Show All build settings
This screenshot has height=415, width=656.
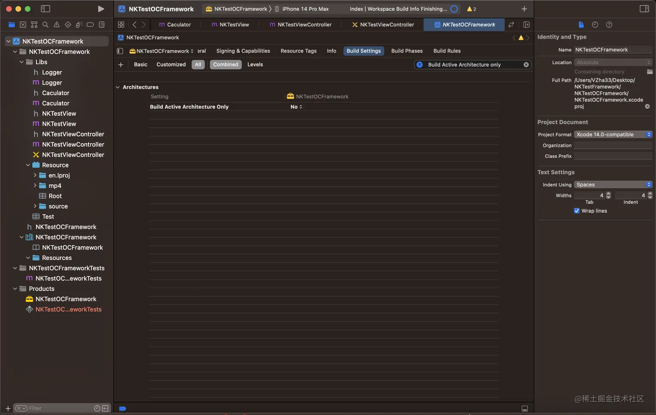tap(198, 65)
